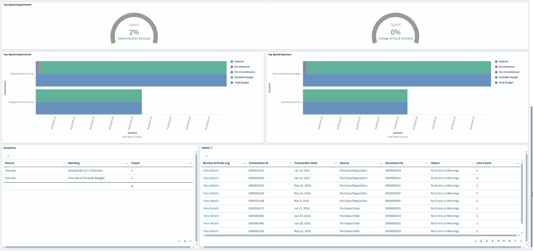Click the next page chevron below the Details table
Image resolution: width=533 pixels, height=251 pixels.
(x=521, y=241)
